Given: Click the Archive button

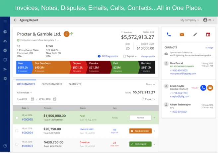Looking at the screenshot, I should [140, 118].
